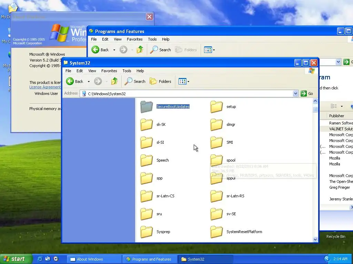Select the sr-Latn-RS folder
353x264 pixels.
coord(228,196)
